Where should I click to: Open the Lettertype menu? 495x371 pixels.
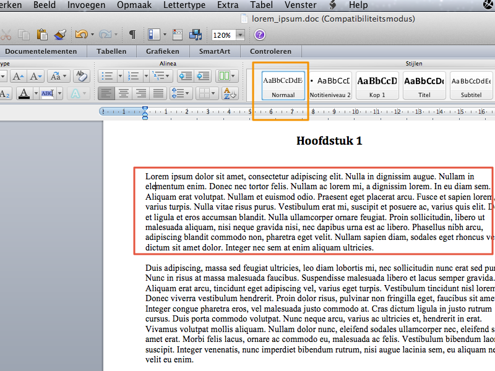[184, 5]
